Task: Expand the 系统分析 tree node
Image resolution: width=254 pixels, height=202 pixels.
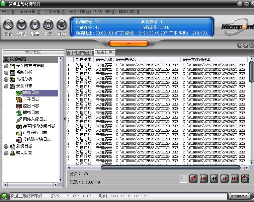Action: (6, 73)
